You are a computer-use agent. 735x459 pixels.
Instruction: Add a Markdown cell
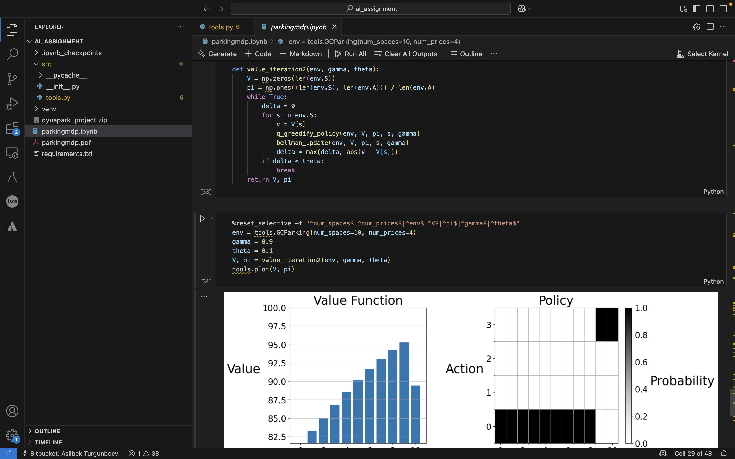coord(301,54)
